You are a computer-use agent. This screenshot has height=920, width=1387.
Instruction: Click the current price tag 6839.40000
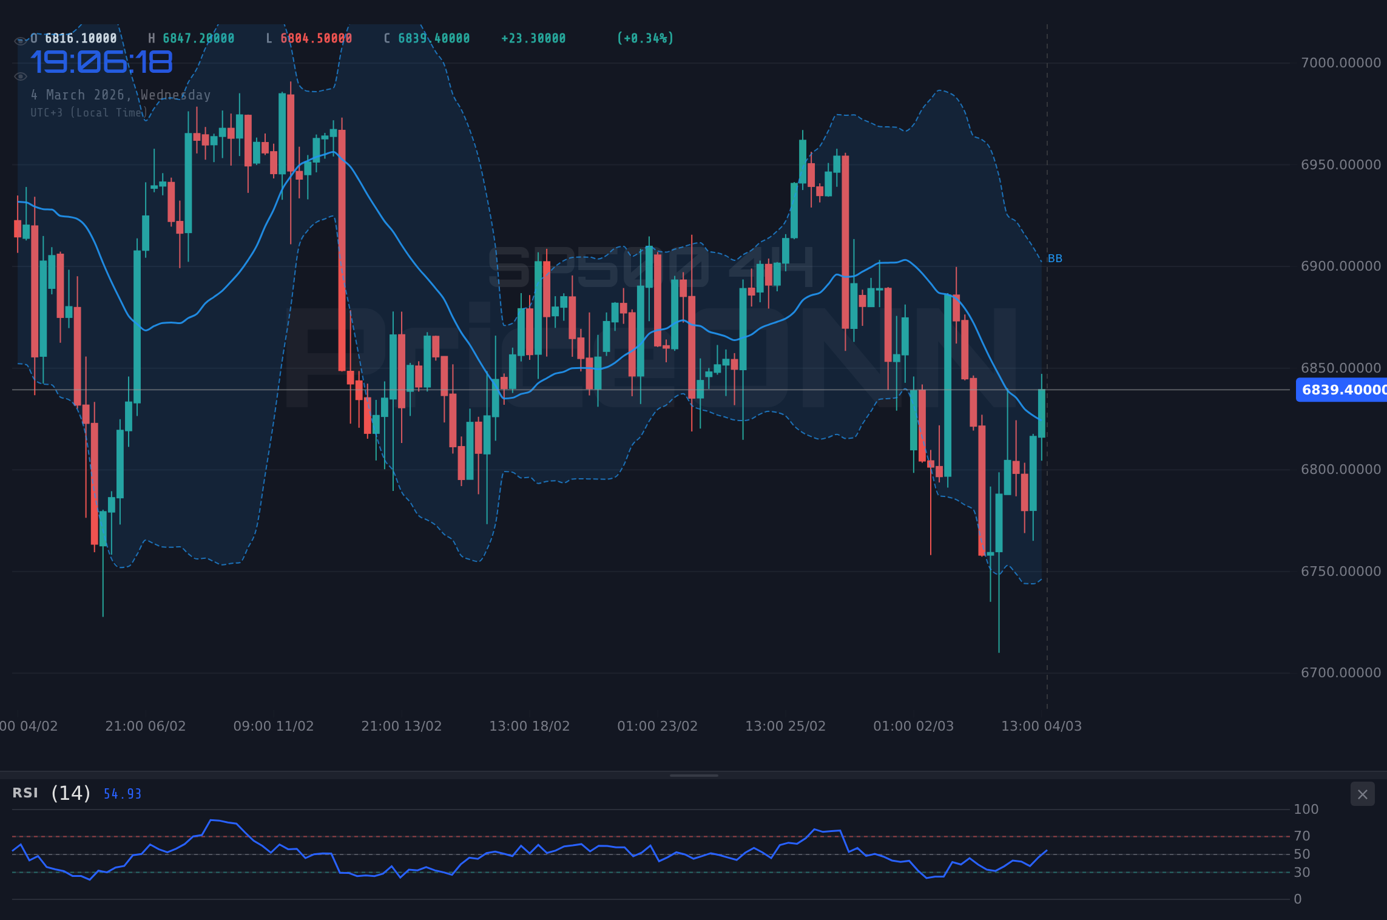pos(1341,390)
